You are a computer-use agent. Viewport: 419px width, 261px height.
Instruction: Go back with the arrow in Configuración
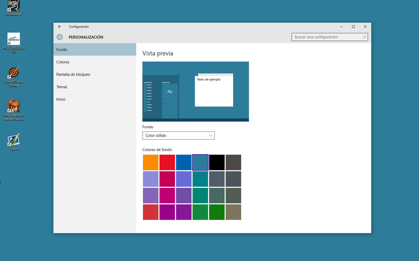click(x=60, y=27)
